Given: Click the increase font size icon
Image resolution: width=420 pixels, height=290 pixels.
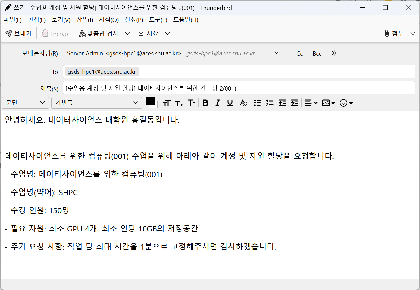Looking at the screenshot, I should 192,103.
